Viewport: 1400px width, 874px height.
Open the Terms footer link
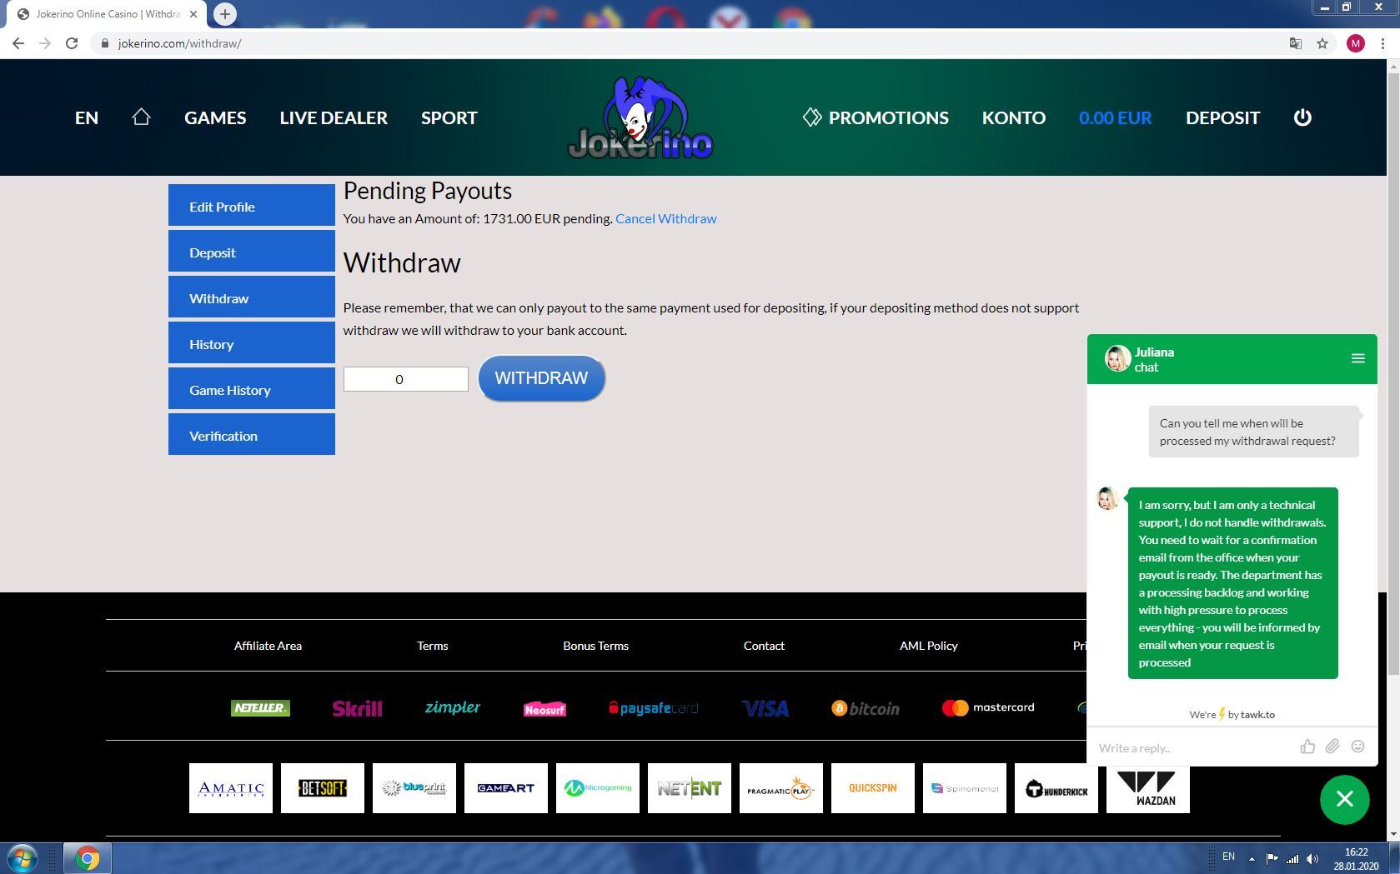433,646
